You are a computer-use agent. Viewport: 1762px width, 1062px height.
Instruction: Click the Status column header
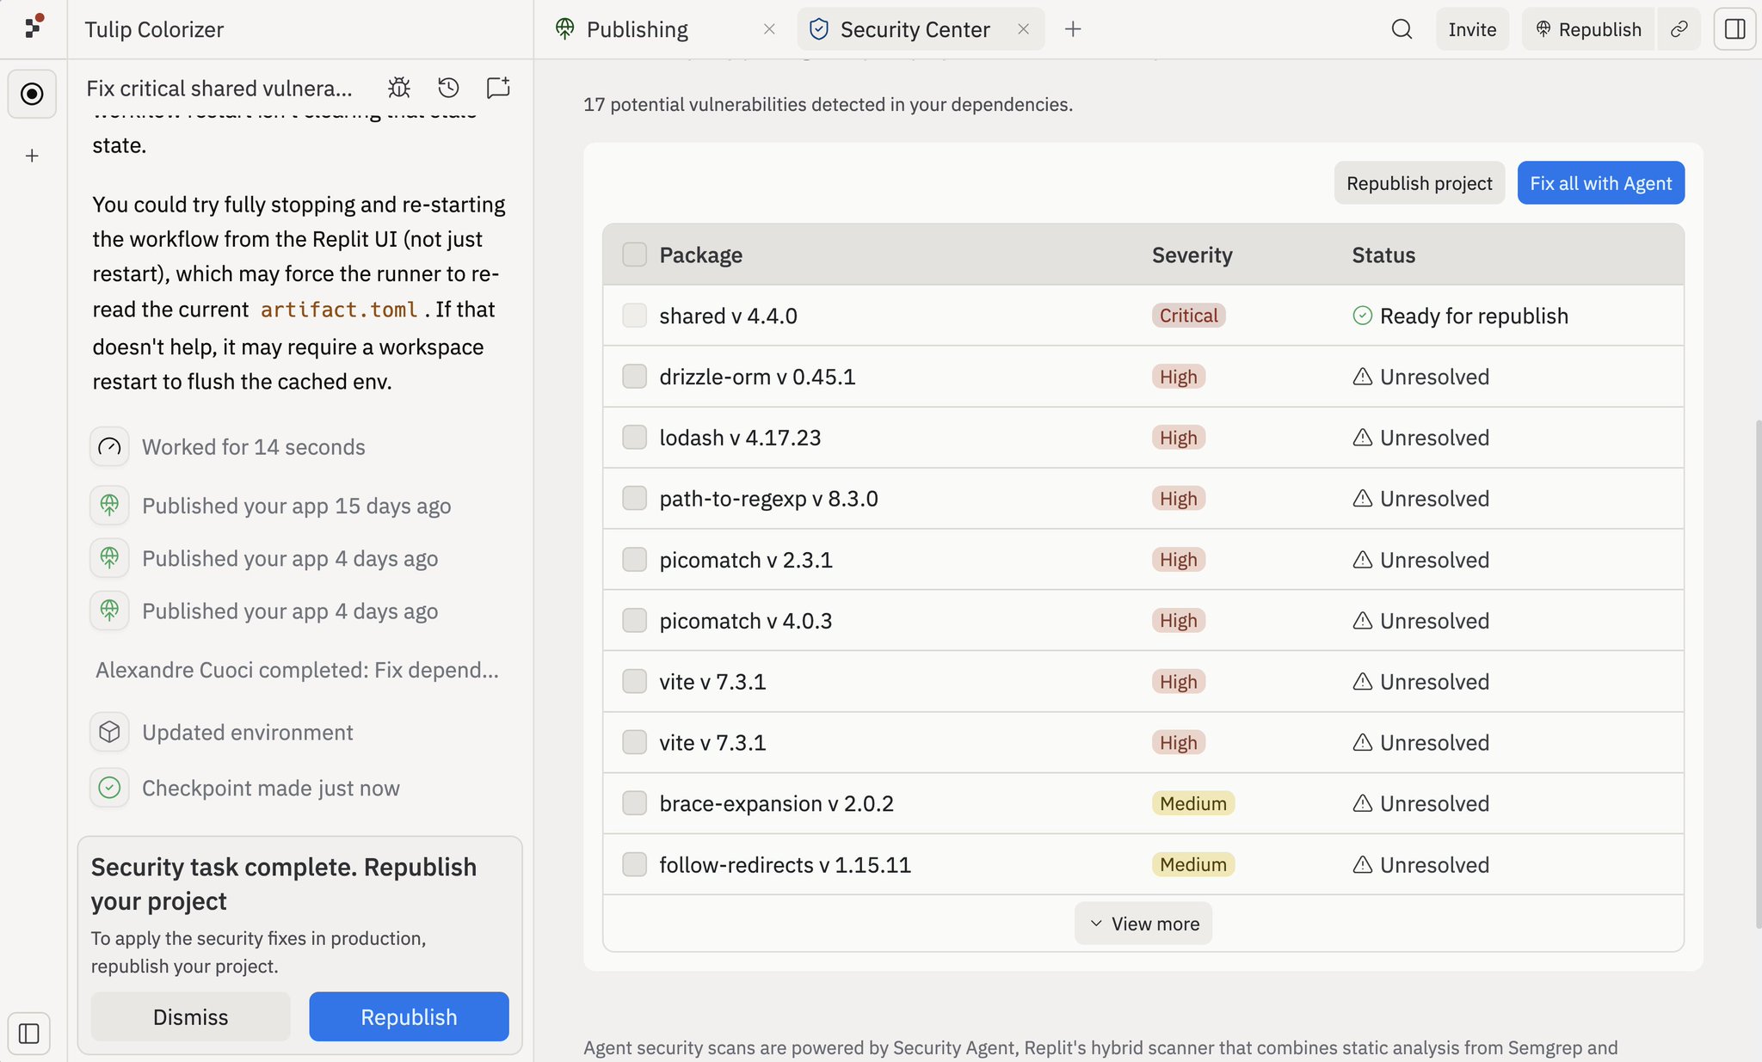(1383, 255)
